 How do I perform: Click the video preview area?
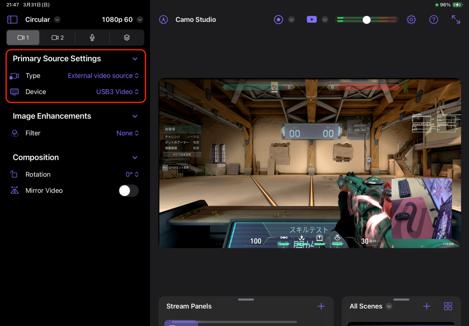[310, 163]
